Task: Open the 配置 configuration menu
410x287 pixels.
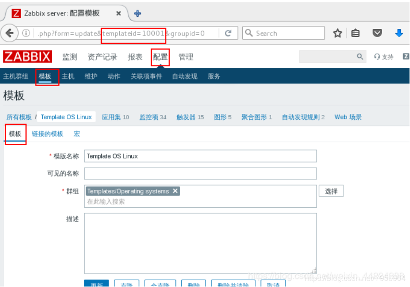Action: coord(160,57)
